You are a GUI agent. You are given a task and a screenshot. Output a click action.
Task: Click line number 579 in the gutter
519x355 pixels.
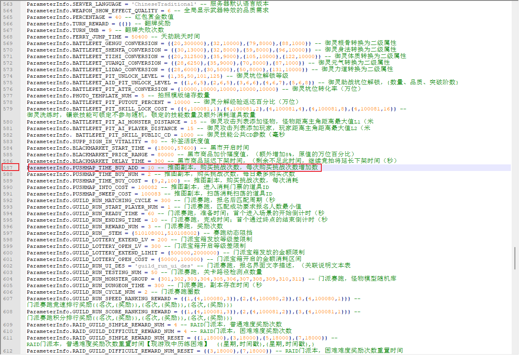[x=8, y=109]
